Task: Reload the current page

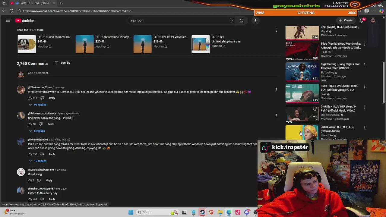Action: (11, 11)
